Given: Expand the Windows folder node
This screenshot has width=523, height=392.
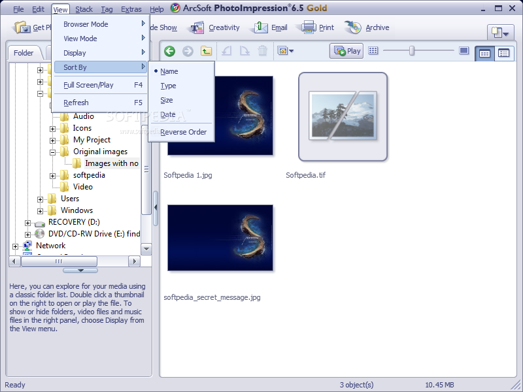Looking at the screenshot, I should (40, 211).
